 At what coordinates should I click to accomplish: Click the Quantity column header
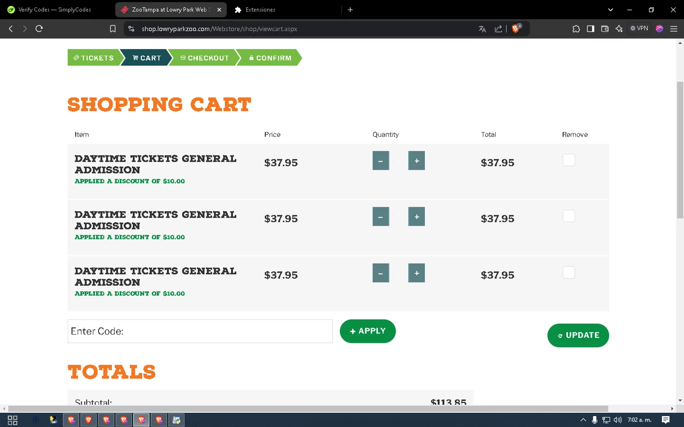click(385, 134)
